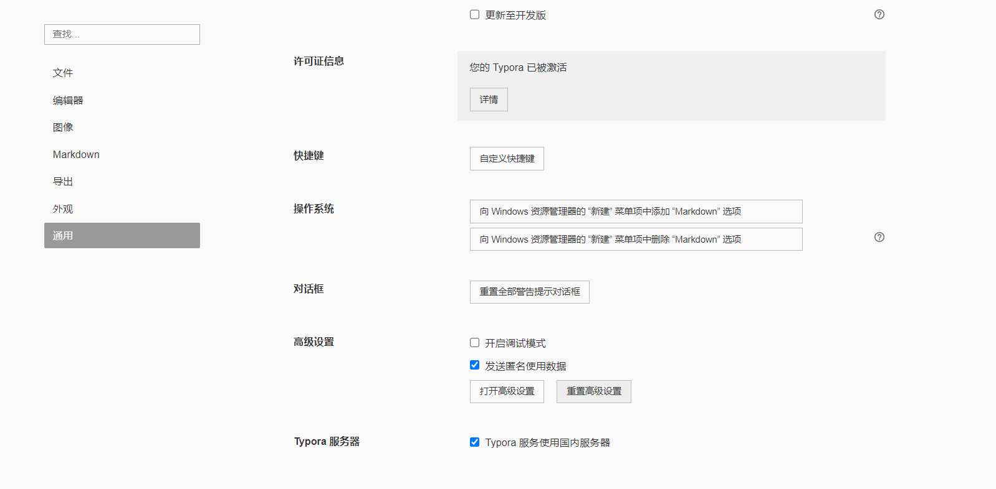Toggle Typora 服务使用国内服务器 checkbox
996x489 pixels.
475,442
